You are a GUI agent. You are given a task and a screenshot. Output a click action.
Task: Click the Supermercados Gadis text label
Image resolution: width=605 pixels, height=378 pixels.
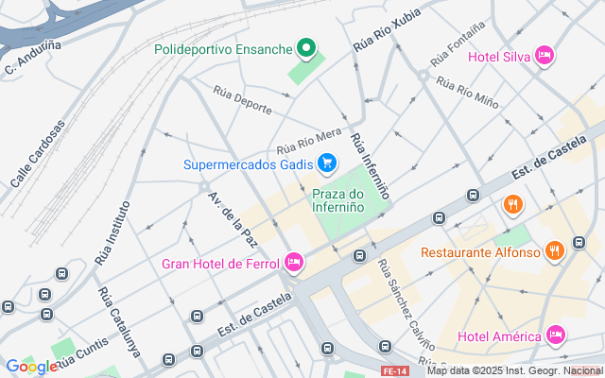249,164
